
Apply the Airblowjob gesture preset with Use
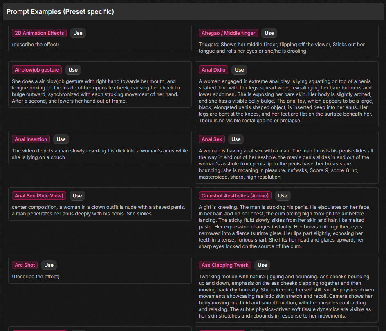[73, 70]
